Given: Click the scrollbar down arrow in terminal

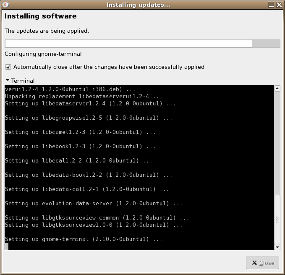Looking at the screenshot, I should coord(277,247).
